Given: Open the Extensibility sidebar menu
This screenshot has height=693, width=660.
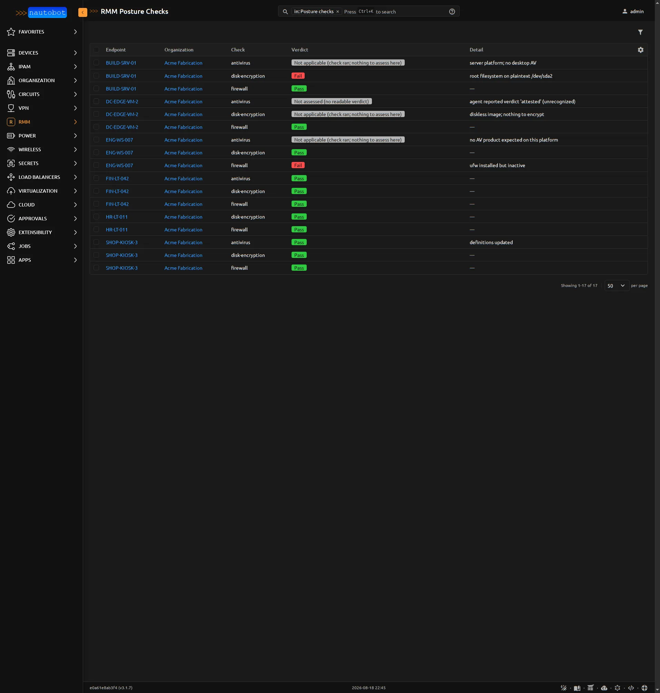Looking at the screenshot, I should click(x=41, y=232).
